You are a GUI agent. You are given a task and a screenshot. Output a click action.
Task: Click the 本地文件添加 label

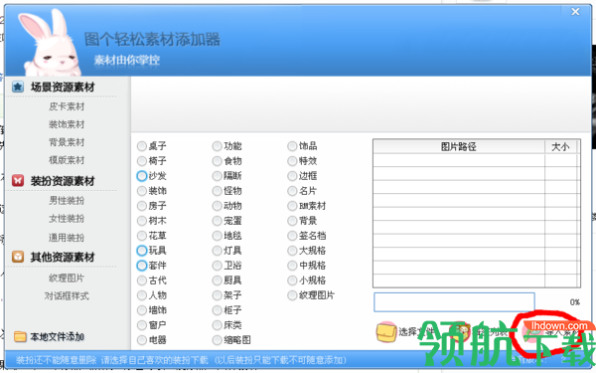57,337
